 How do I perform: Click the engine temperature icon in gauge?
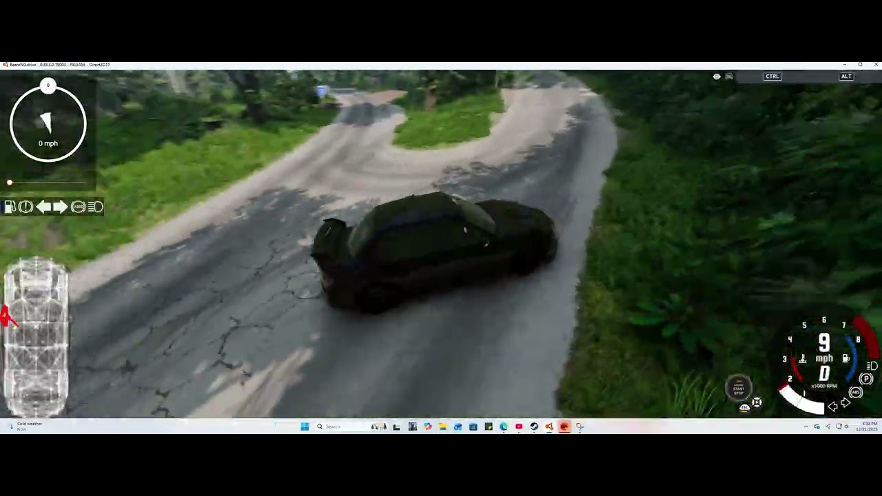tap(803, 358)
